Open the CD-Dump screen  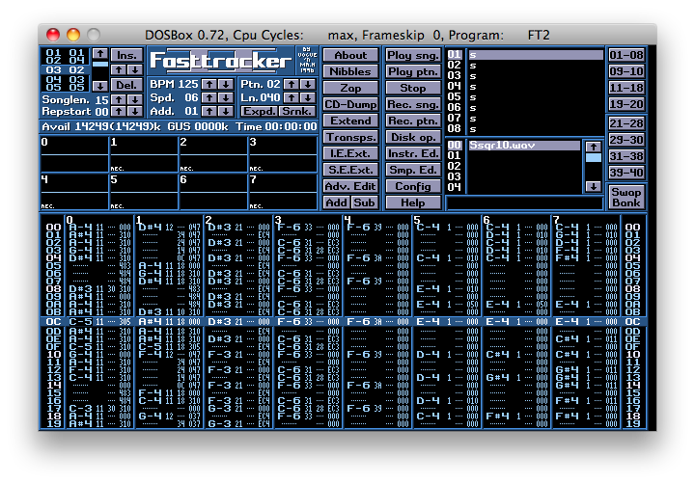[x=350, y=104]
